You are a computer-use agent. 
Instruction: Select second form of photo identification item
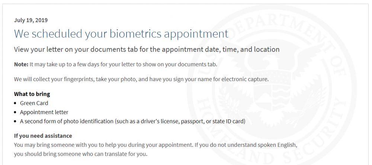(133, 122)
